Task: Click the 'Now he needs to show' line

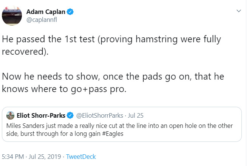Action: tap(113, 77)
